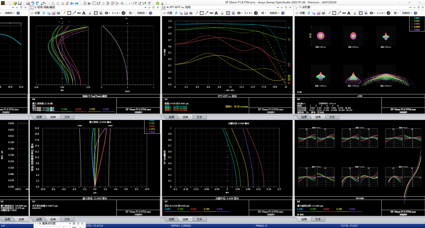The image size is (425, 228).
Task: Click refresh icon in Field Curvature window 3
Action: (x=44, y=13)
